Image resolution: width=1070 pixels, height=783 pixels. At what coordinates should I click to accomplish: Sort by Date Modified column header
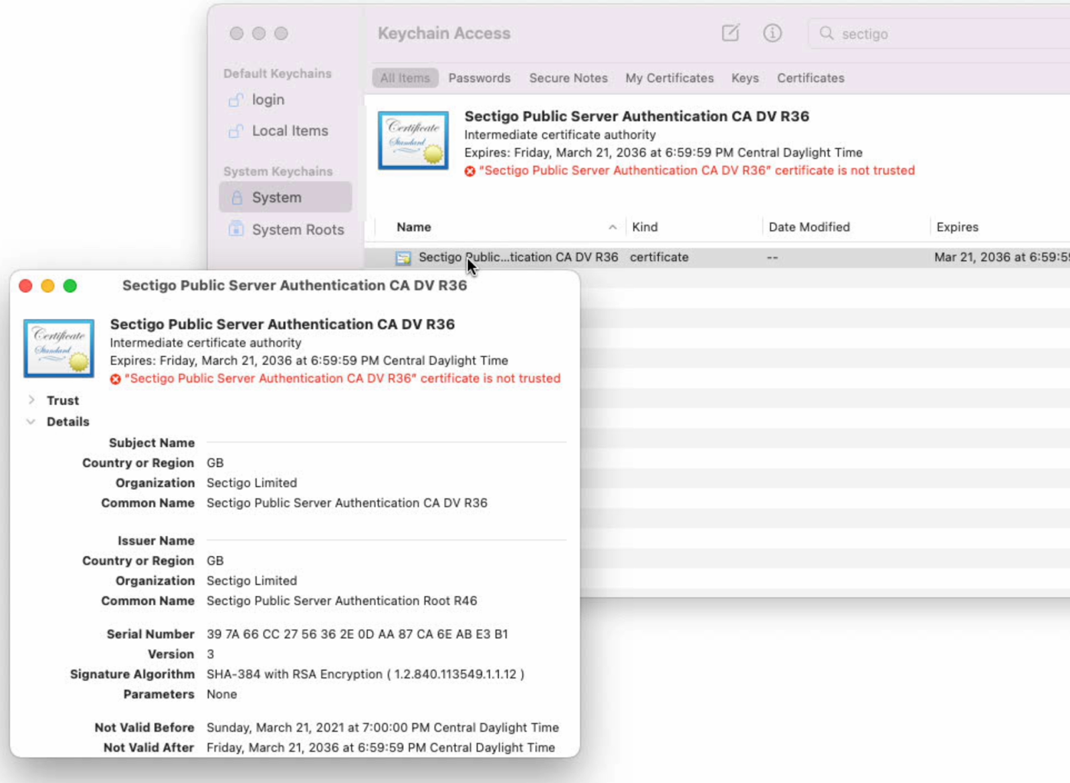[x=809, y=228]
